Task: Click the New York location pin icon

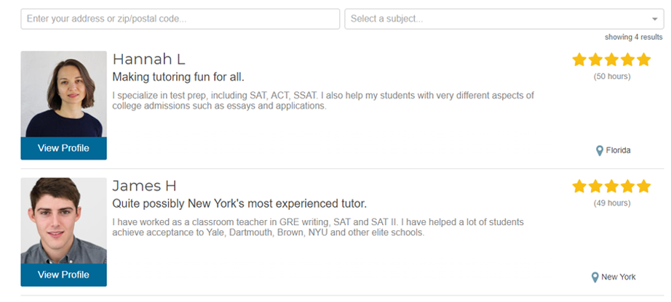Action: click(x=595, y=277)
